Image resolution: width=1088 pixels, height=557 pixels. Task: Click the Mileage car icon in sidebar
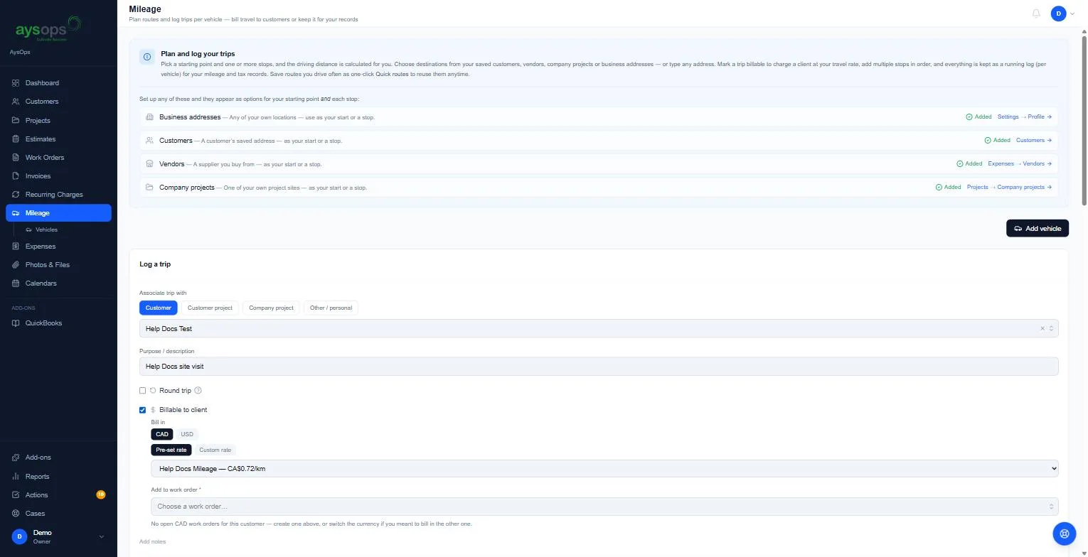pos(16,213)
